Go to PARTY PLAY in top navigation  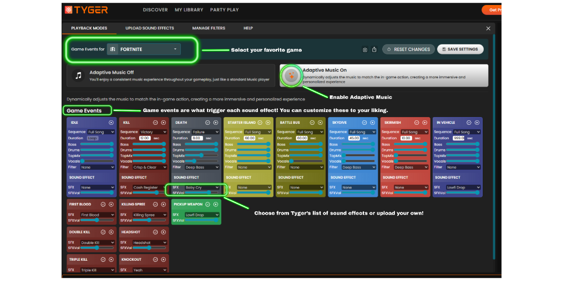coord(225,10)
